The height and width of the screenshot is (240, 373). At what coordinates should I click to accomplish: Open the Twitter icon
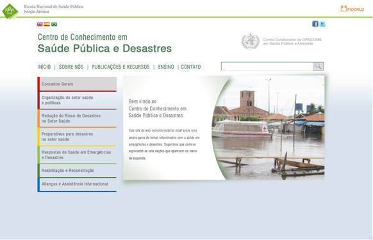[322, 24]
